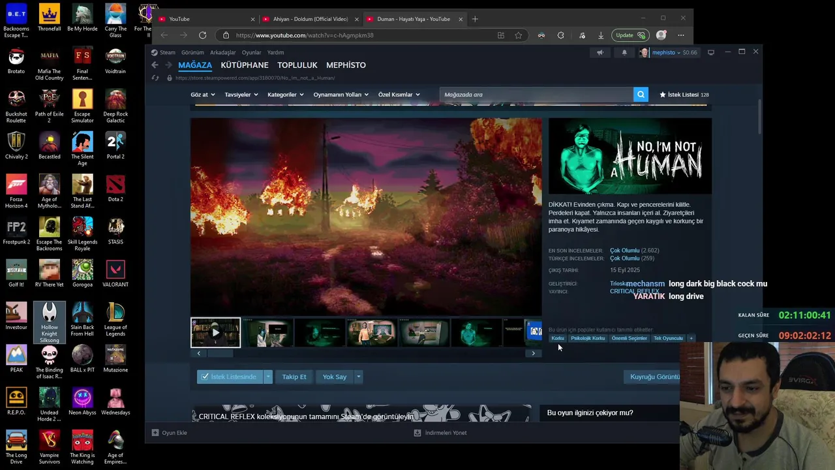
Task: Open PEAK desktop shortcut
Action: (x=16, y=358)
